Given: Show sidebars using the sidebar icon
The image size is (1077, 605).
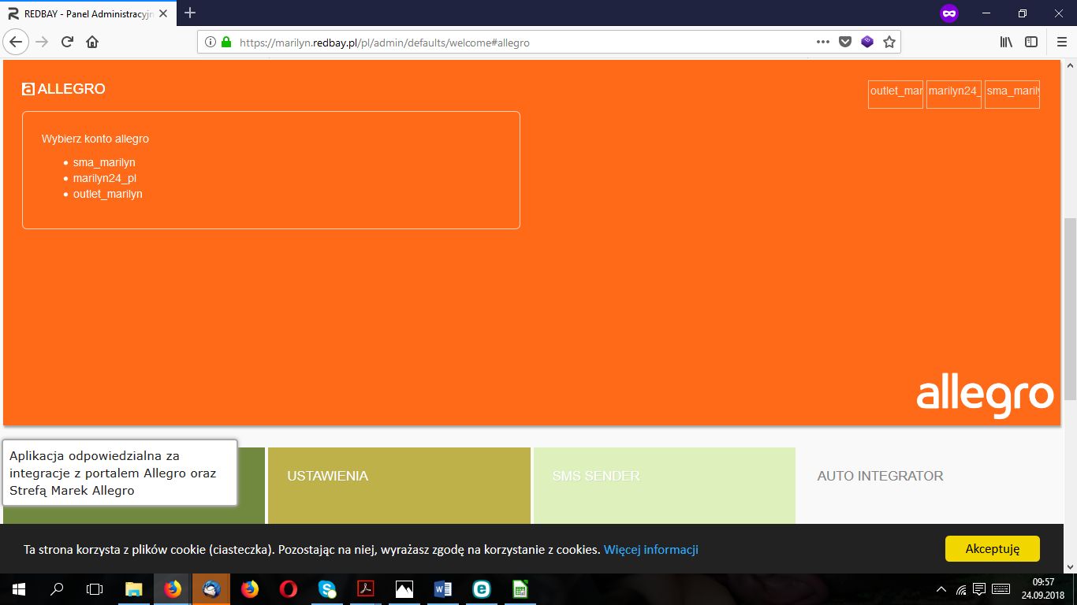Looking at the screenshot, I should pos(1030,42).
